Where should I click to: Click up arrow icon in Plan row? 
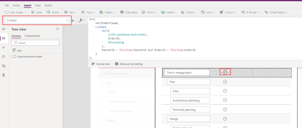pyautogui.click(x=225, y=82)
